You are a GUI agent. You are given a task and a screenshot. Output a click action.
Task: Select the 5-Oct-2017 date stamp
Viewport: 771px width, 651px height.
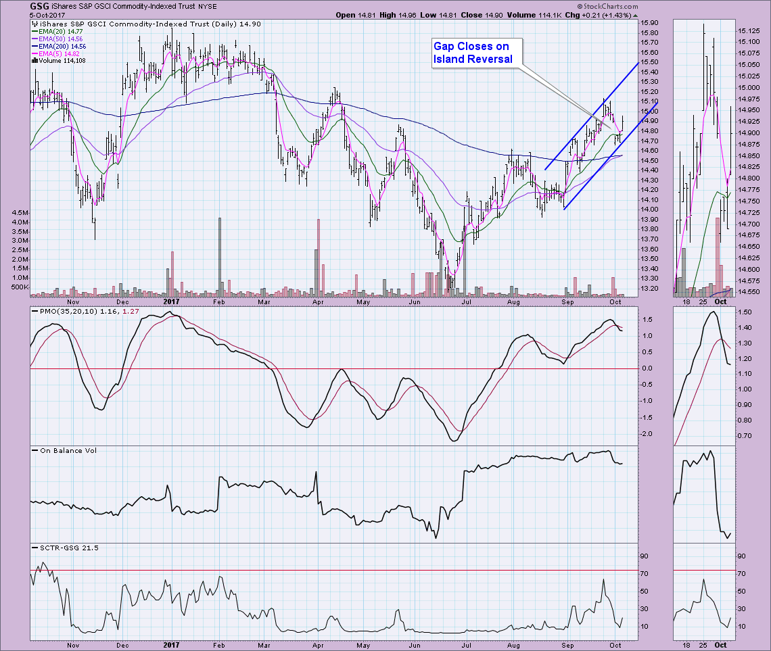(x=47, y=16)
